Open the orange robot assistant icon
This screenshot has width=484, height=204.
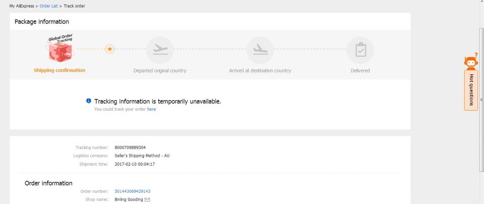point(471,62)
